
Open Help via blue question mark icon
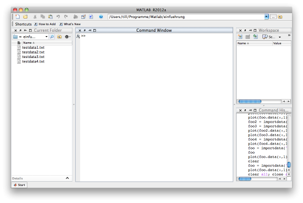(101, 17)
